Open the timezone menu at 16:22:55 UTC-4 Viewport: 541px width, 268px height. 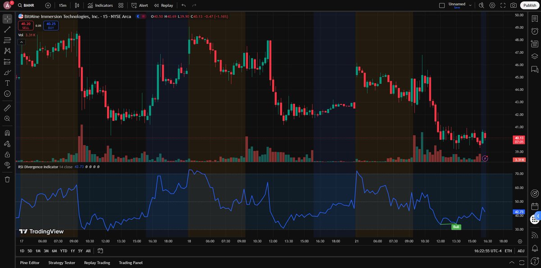click(488, 251)
